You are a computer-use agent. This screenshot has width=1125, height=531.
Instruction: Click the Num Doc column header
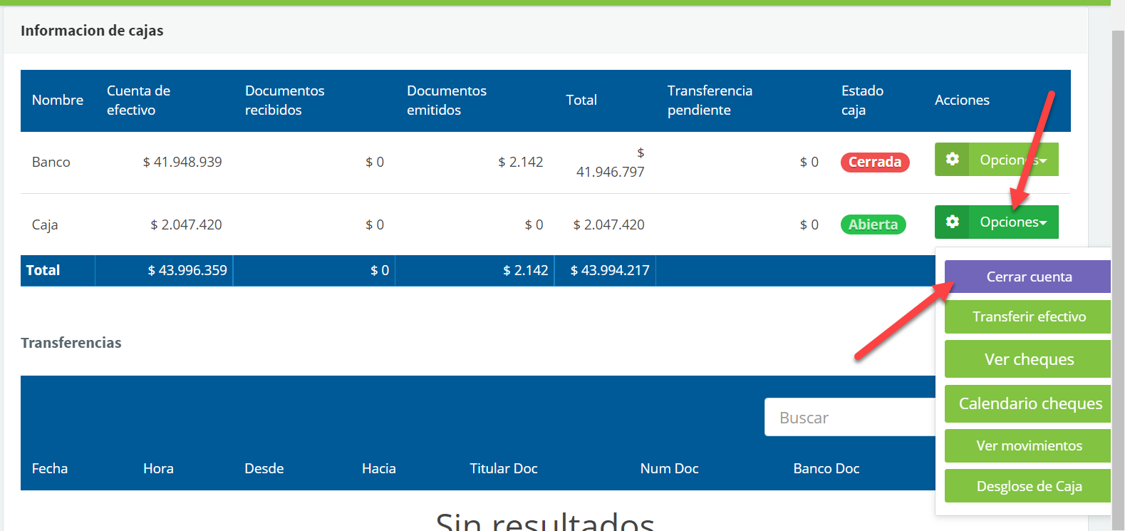coord(669,468)
